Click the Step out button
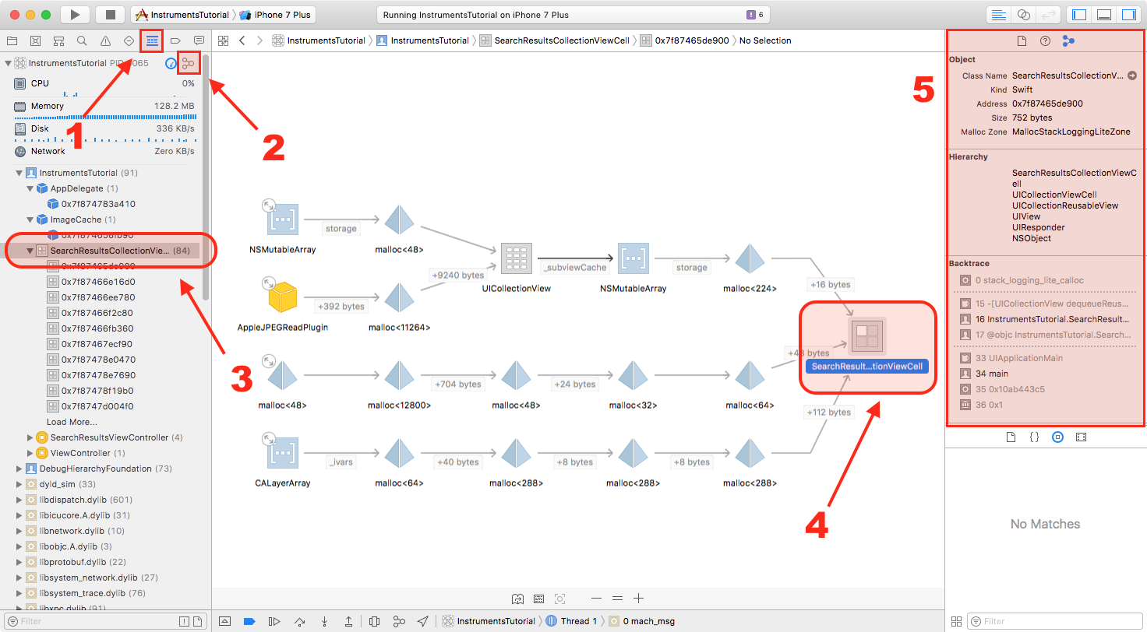The height and width of the screenshot is (632, 1147). tap(348, 621)
